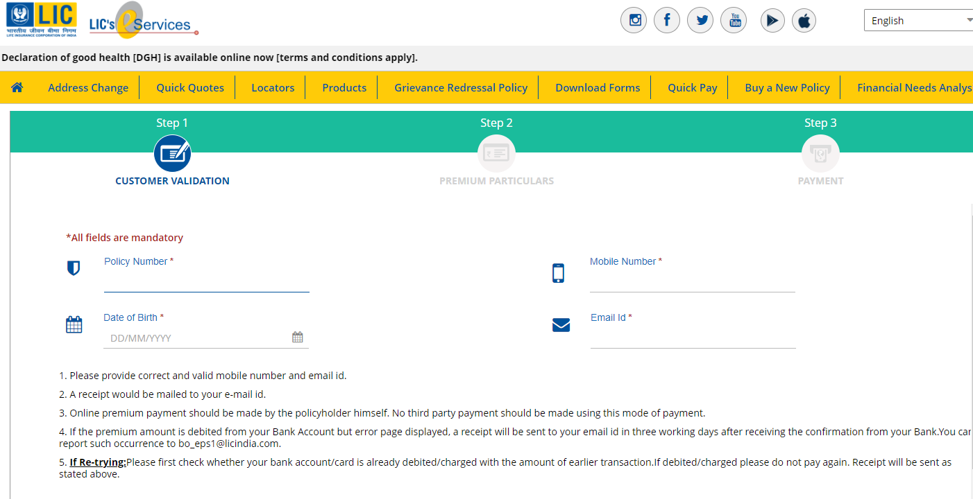Click the Facebook social icon

click(667, 20)
